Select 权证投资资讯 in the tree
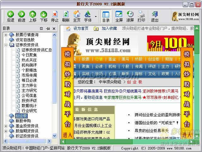Screen dimensions: 202x152 [x=27, y=136]
